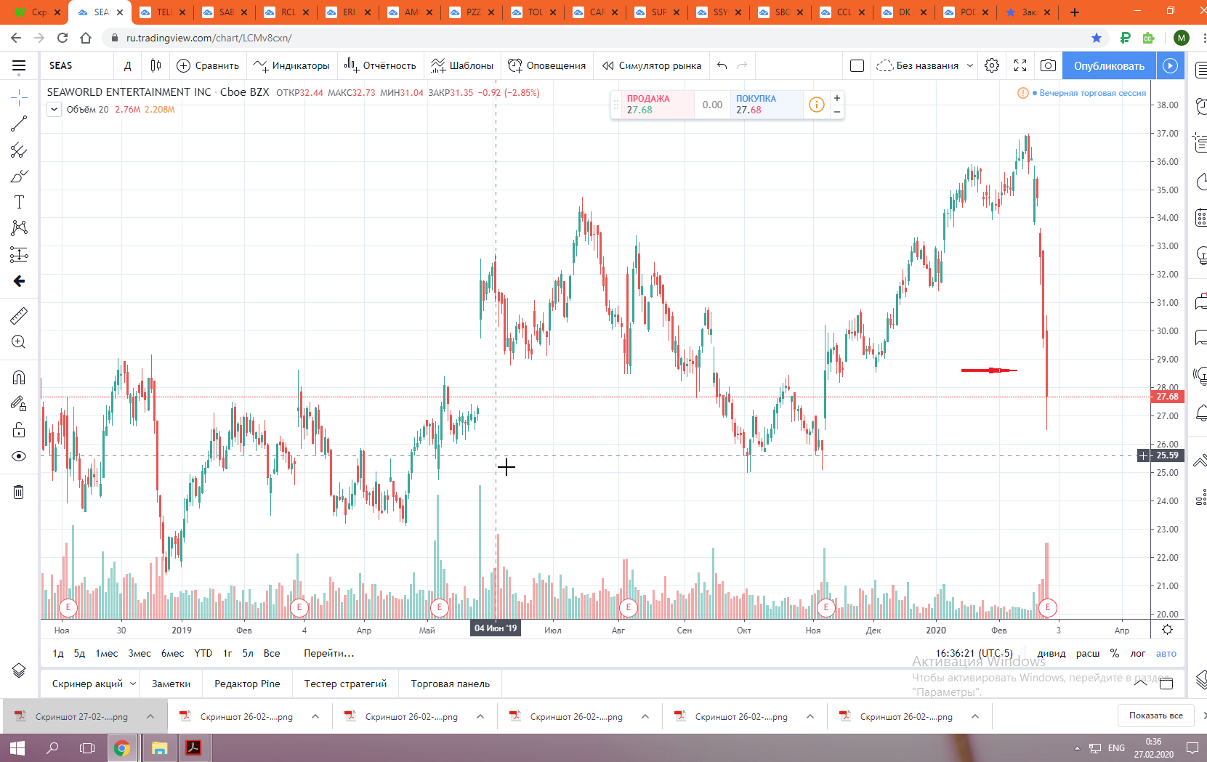Toggle the % percent scale
Image resolution: width=1207 pixels, height=762 pixels.
click(x=1115, y=653)
